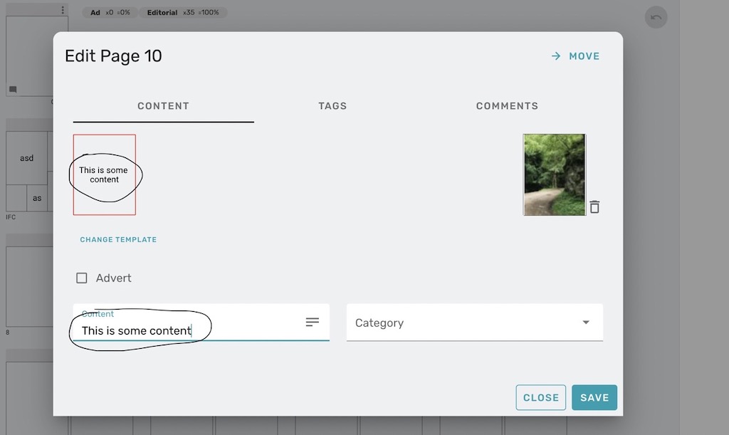This screenshot has width=729, height=435.
Task: Click CHANGE TEMPLATE link
Action: click(118, 240)
